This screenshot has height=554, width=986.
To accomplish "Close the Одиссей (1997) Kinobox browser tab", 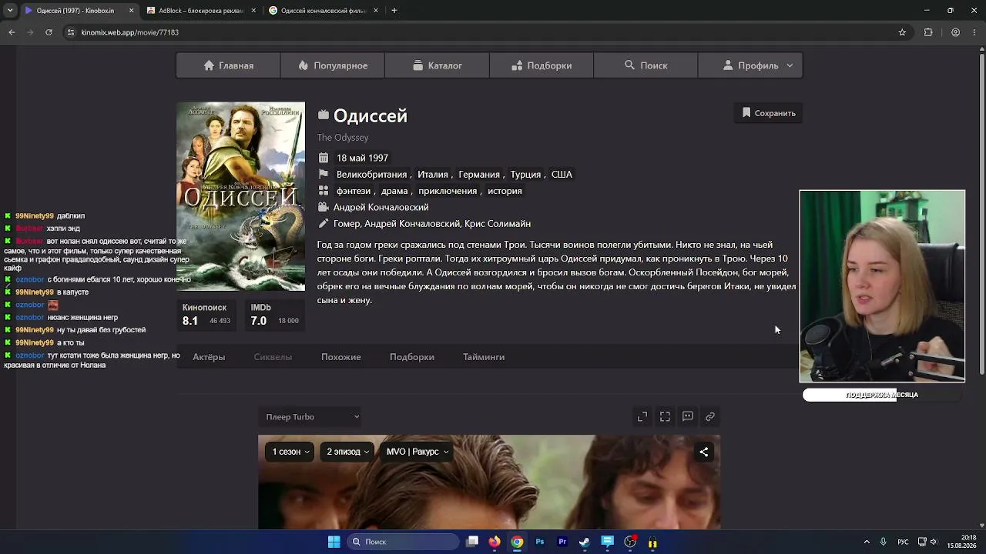I will click(x=131, y=11).
